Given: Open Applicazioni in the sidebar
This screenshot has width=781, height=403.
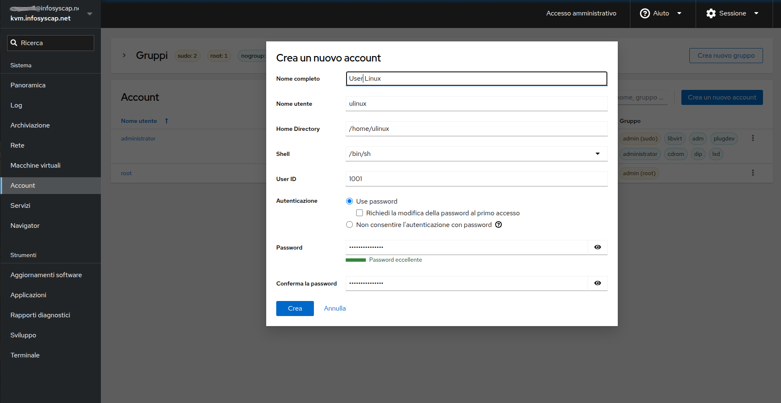Looking at the screenshot, I should (50, 295).
